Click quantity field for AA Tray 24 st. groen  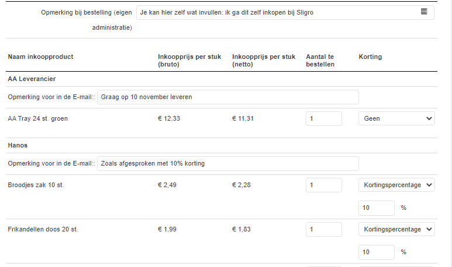tap(324, 118)
